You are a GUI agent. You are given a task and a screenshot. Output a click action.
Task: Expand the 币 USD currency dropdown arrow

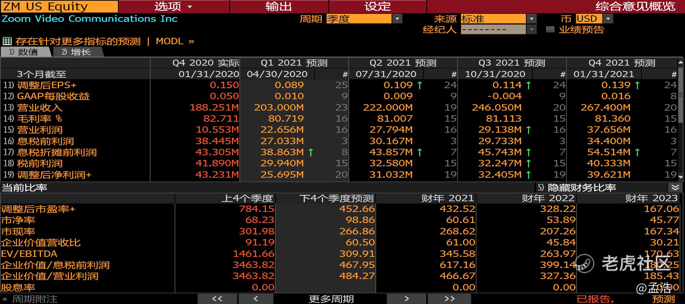[x=608, y=19]
